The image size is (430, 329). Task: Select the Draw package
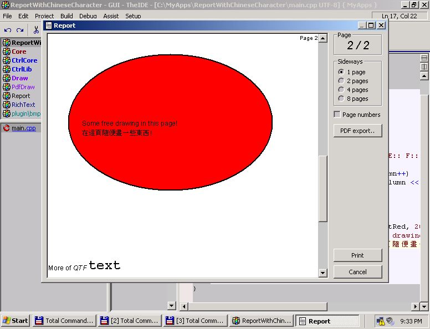(19, 78)
